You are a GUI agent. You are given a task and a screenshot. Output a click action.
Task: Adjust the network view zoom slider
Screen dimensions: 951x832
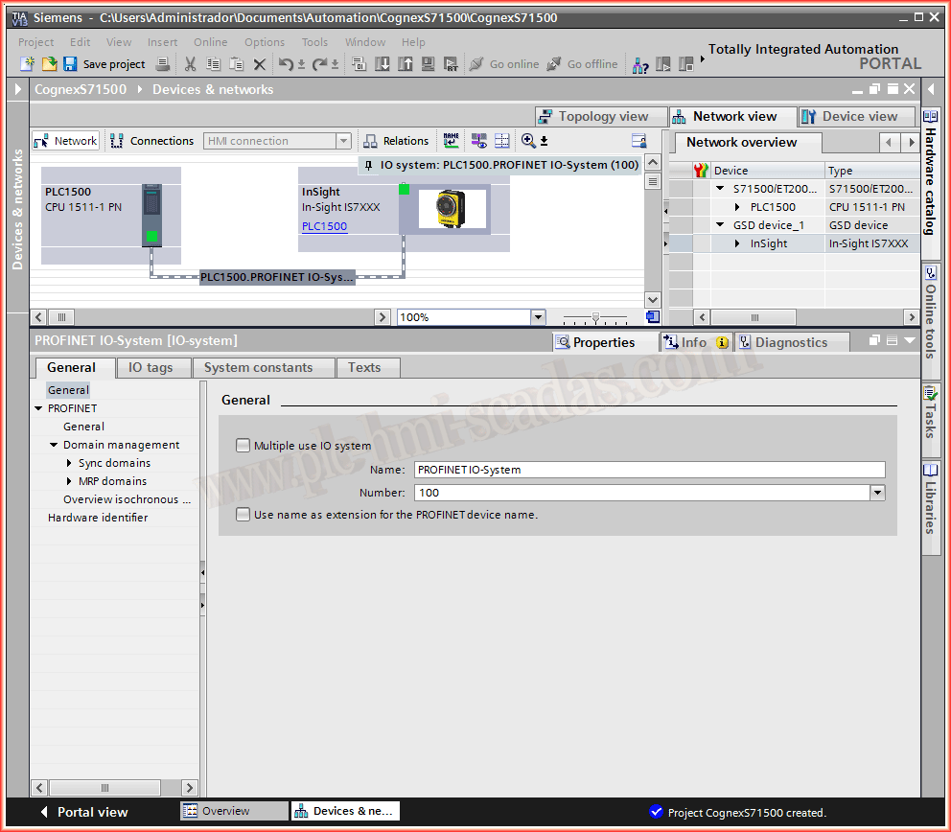click(x=596, y=317)
